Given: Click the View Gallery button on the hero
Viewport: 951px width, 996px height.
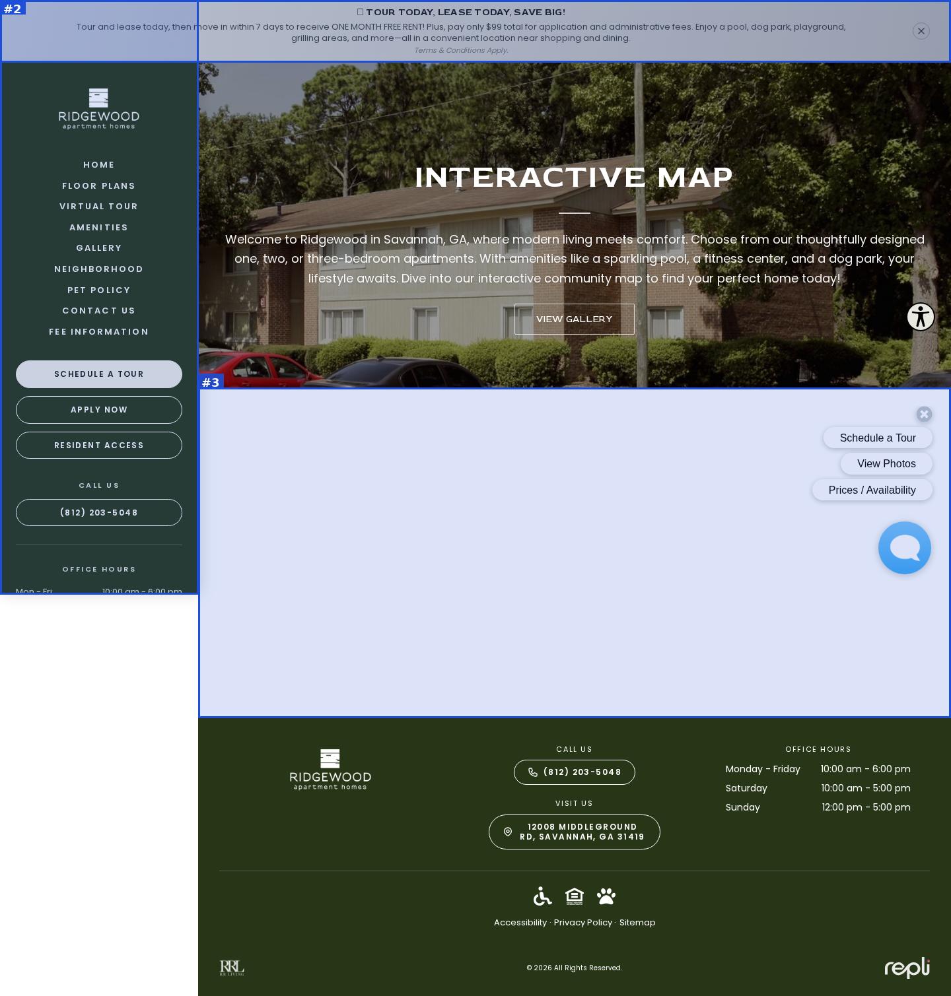Looking at the screenshot, I should (x=575, y=319).
